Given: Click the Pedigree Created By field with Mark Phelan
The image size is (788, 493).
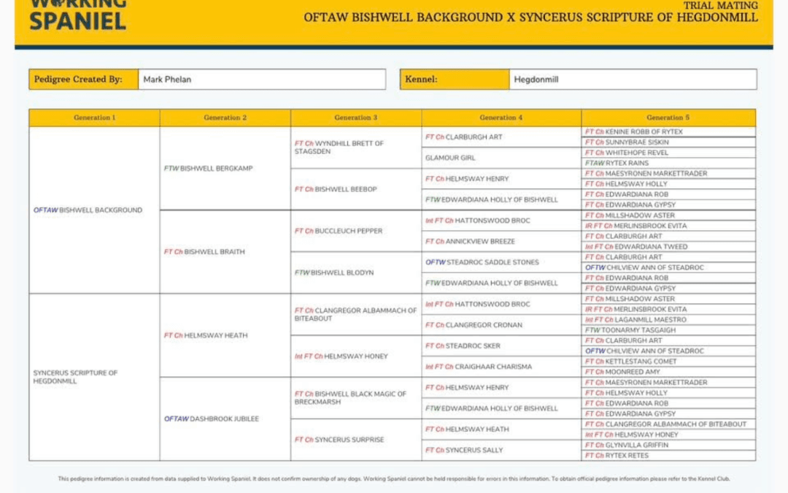Looking at the screenshot, I should coord(261,80).
